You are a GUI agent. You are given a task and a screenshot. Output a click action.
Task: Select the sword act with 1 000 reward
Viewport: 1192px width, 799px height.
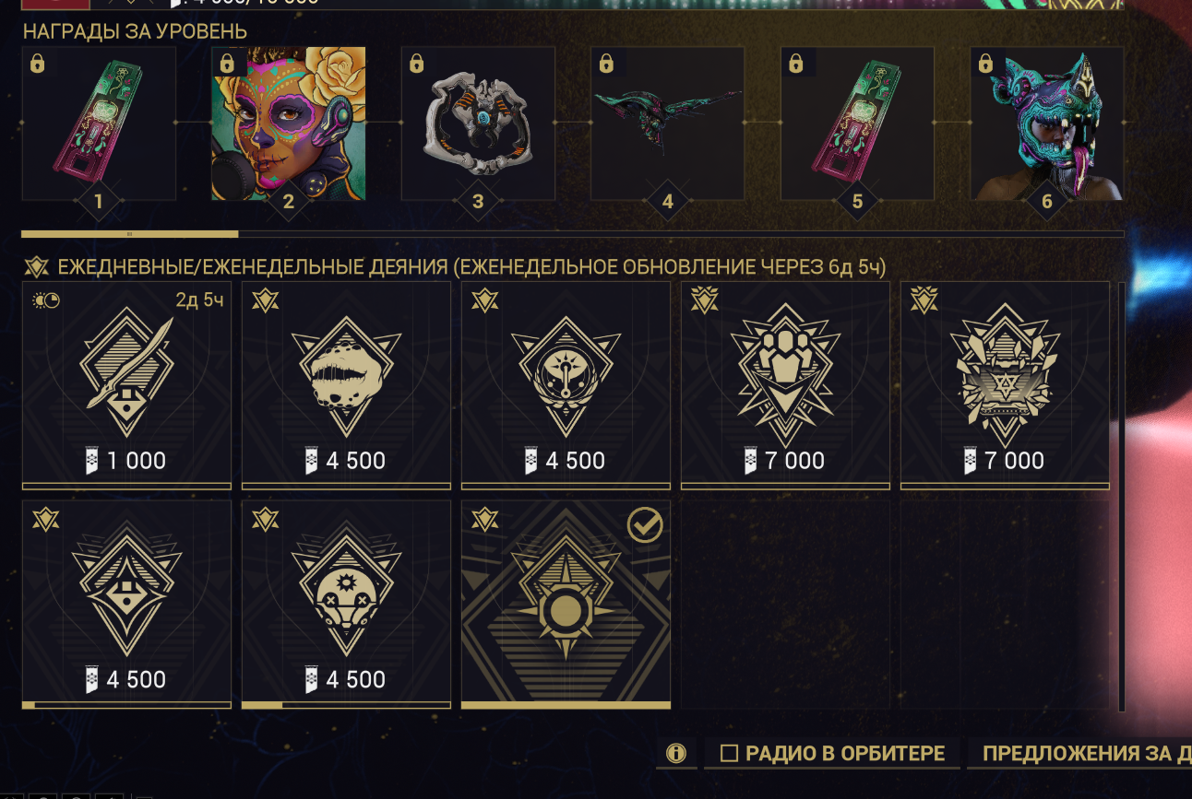click(x=126, y=385)
